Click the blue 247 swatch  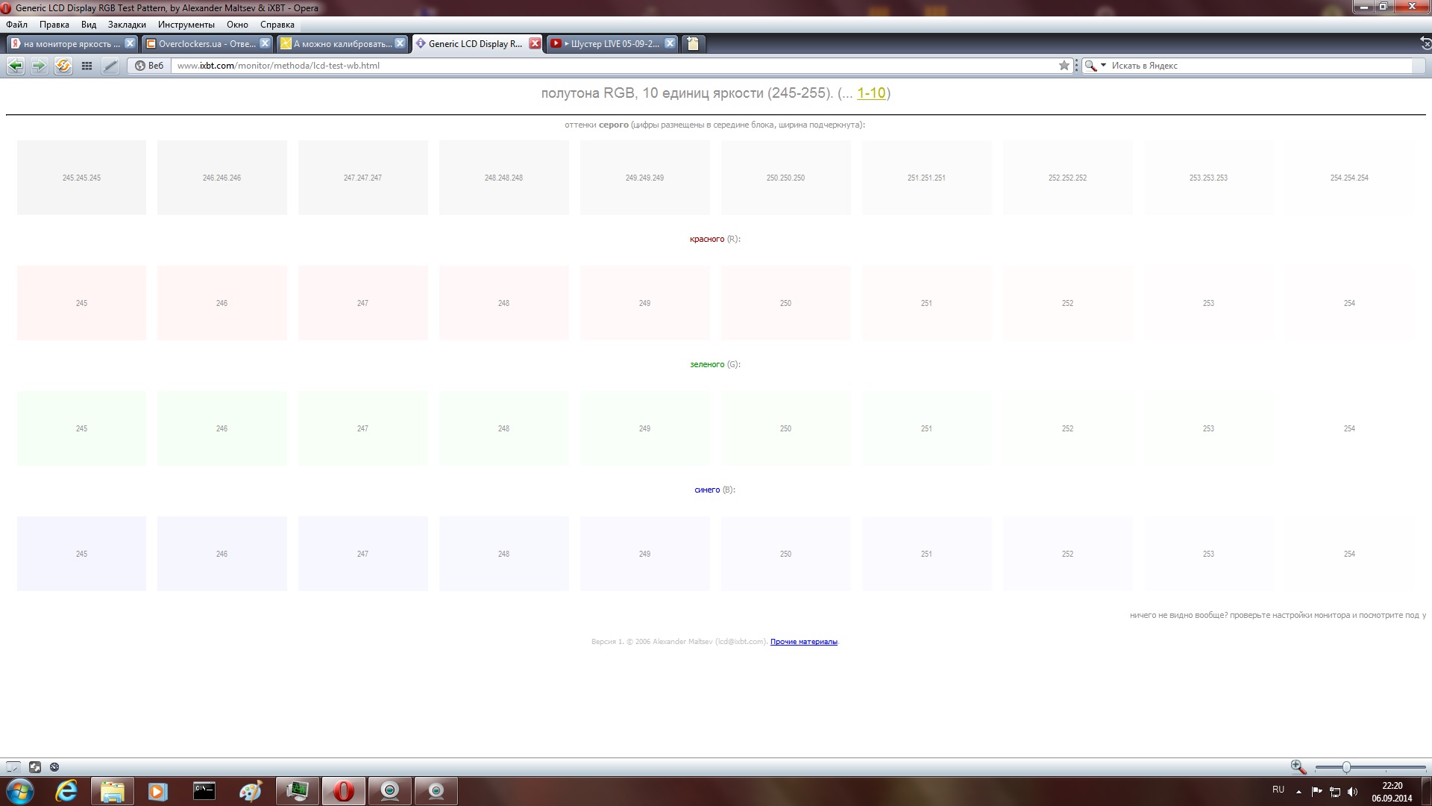tap(363, 554)
